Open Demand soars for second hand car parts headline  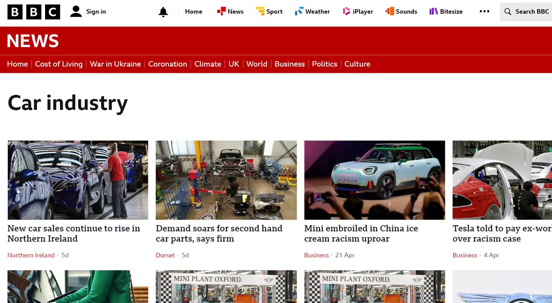click(219, 234)
